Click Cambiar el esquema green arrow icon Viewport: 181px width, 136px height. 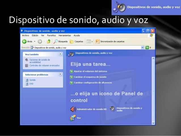[71, 77]
